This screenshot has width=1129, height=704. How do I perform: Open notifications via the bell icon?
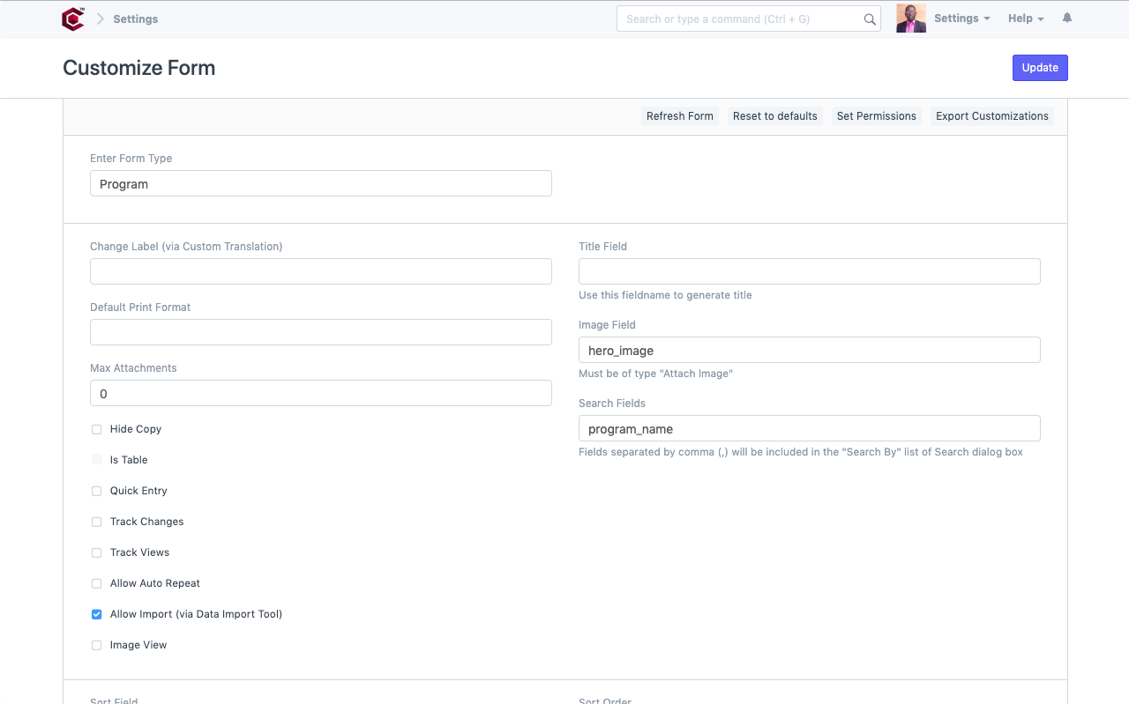pos(1066,18)
